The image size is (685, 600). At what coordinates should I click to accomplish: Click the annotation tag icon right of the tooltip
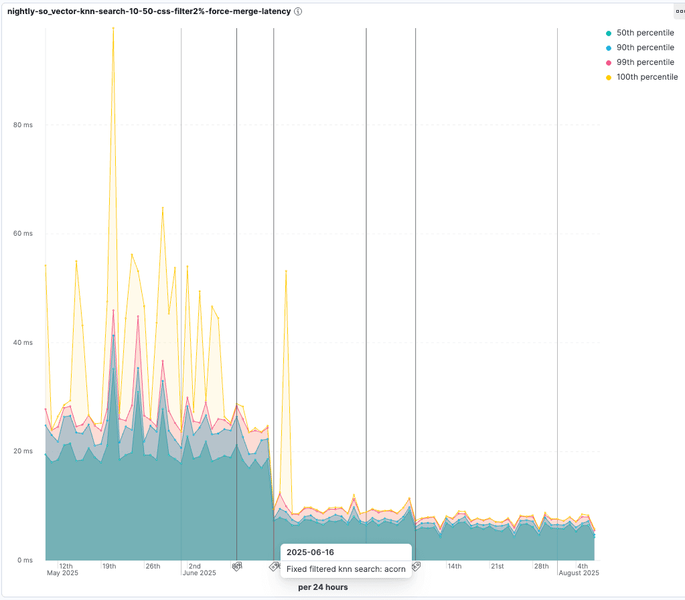pyautogui.click(x=416, y=566)
